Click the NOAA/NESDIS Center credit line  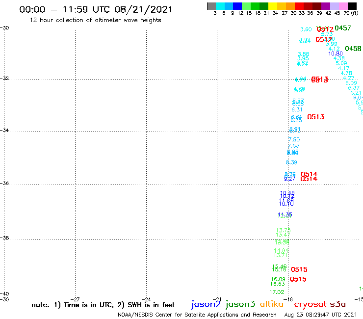coord(197,315)
